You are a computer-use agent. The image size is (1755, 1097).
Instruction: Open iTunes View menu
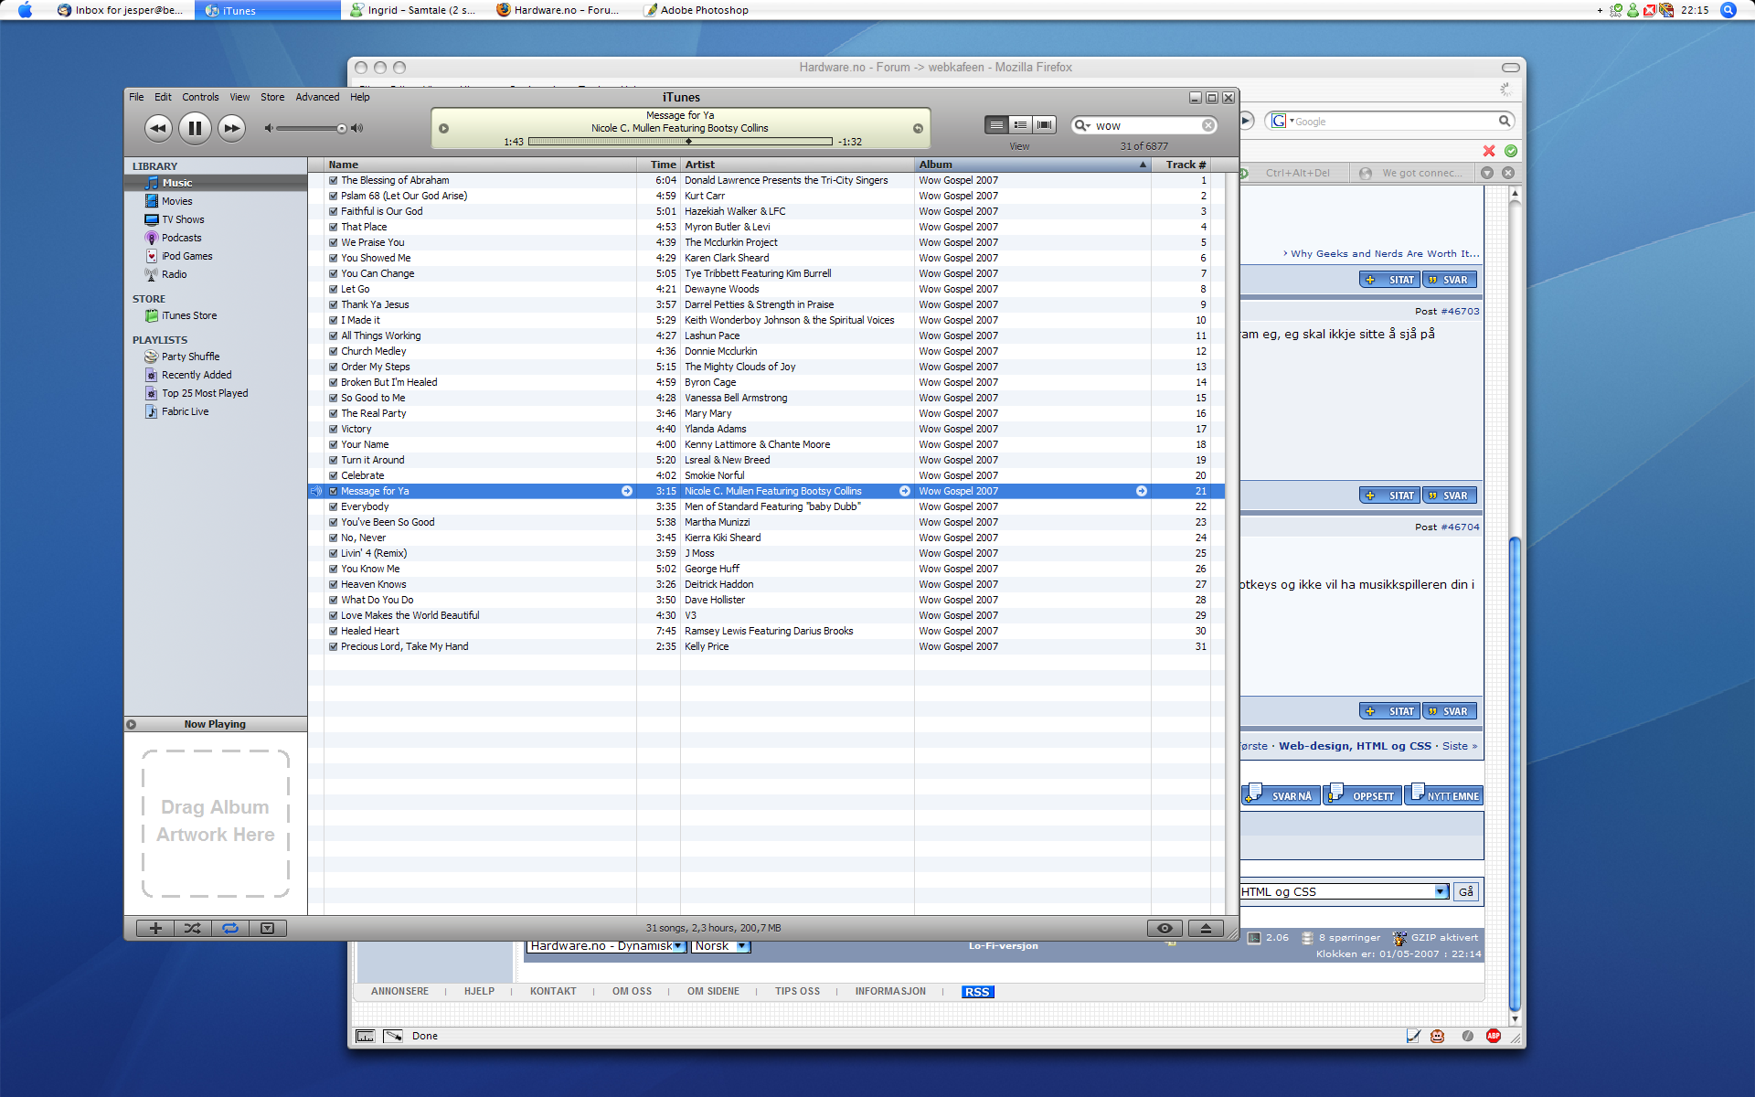click(x=239, y=97)
